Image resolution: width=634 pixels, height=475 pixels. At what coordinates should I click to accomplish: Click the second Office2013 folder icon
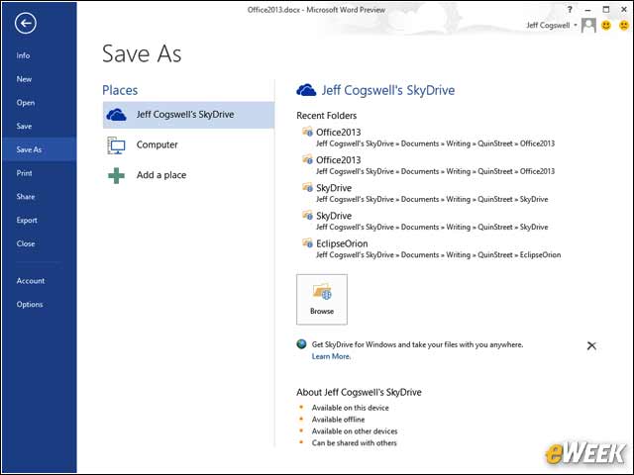(307, 159)
